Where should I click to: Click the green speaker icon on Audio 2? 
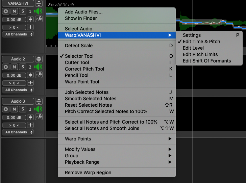tap(39, 67)
